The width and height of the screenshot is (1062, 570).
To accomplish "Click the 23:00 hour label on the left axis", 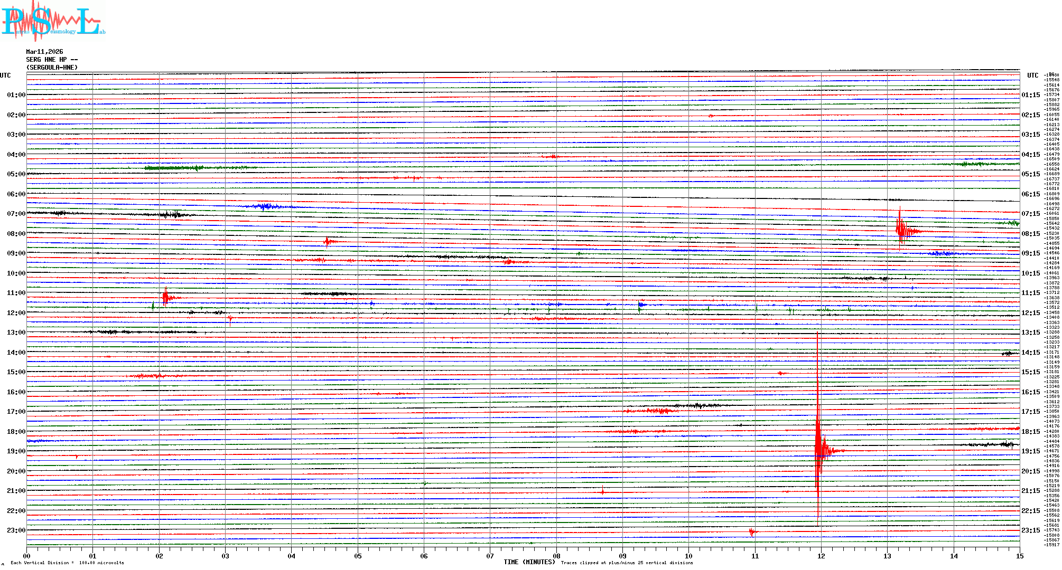I will pos(16,530).
